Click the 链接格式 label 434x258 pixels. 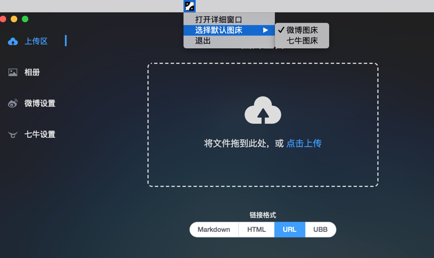(x=263, y=215)
